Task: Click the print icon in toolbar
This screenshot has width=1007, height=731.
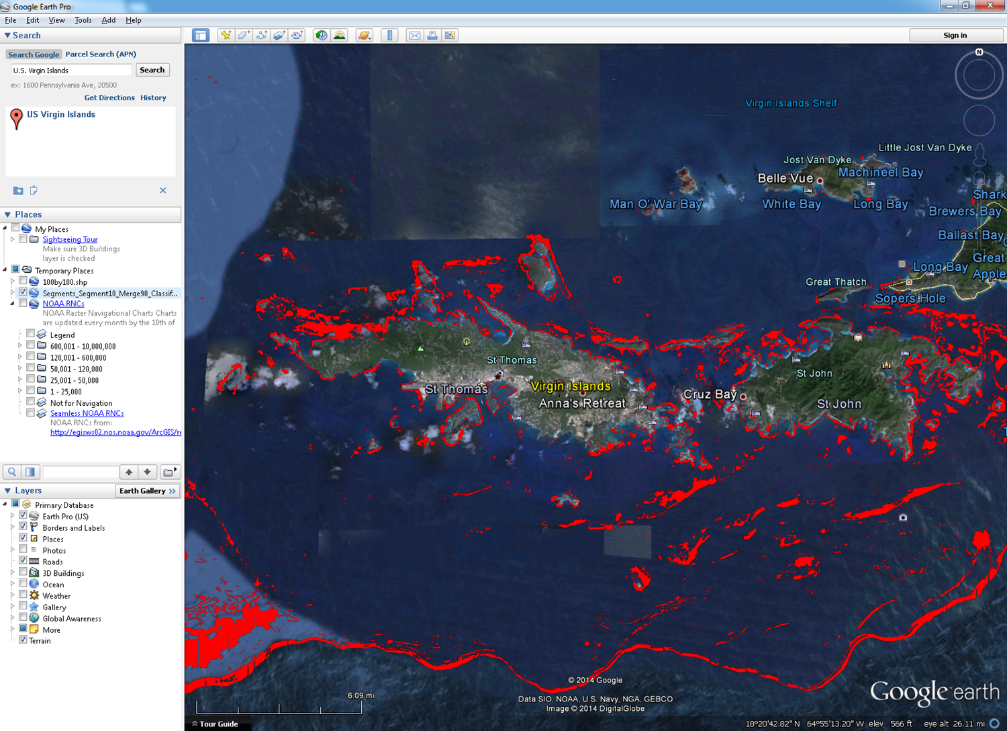Action: click(x=432, y=36)
